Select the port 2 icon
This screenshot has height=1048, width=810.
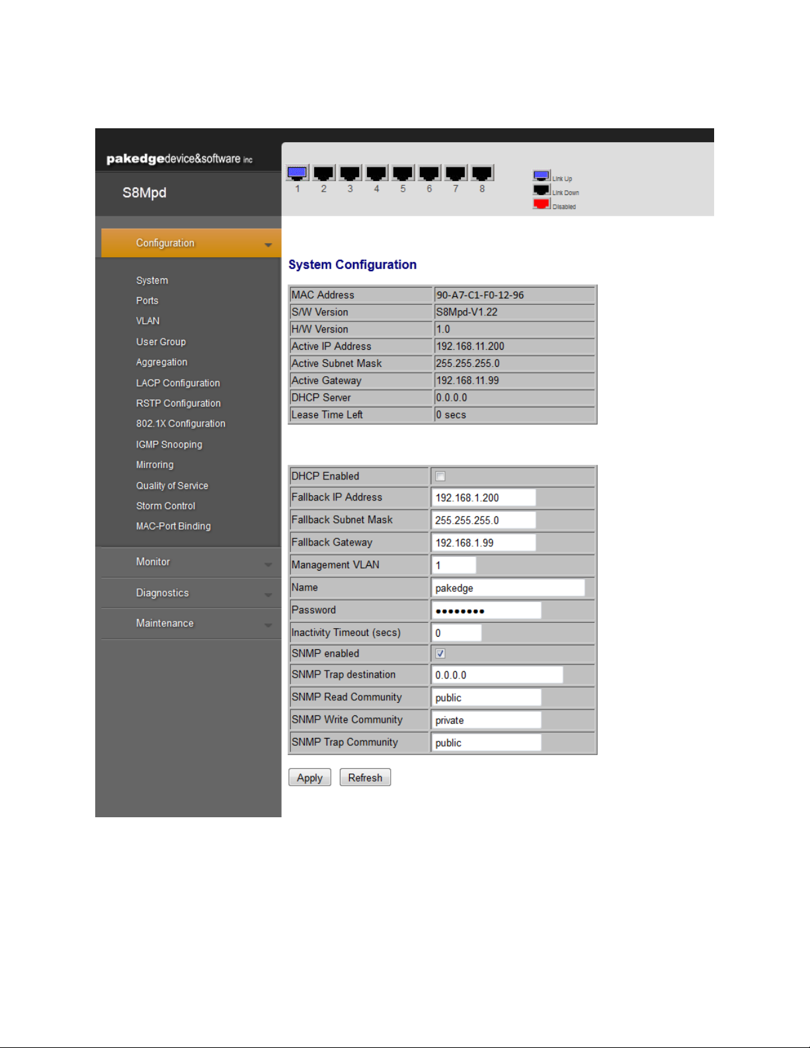point(323,173)
